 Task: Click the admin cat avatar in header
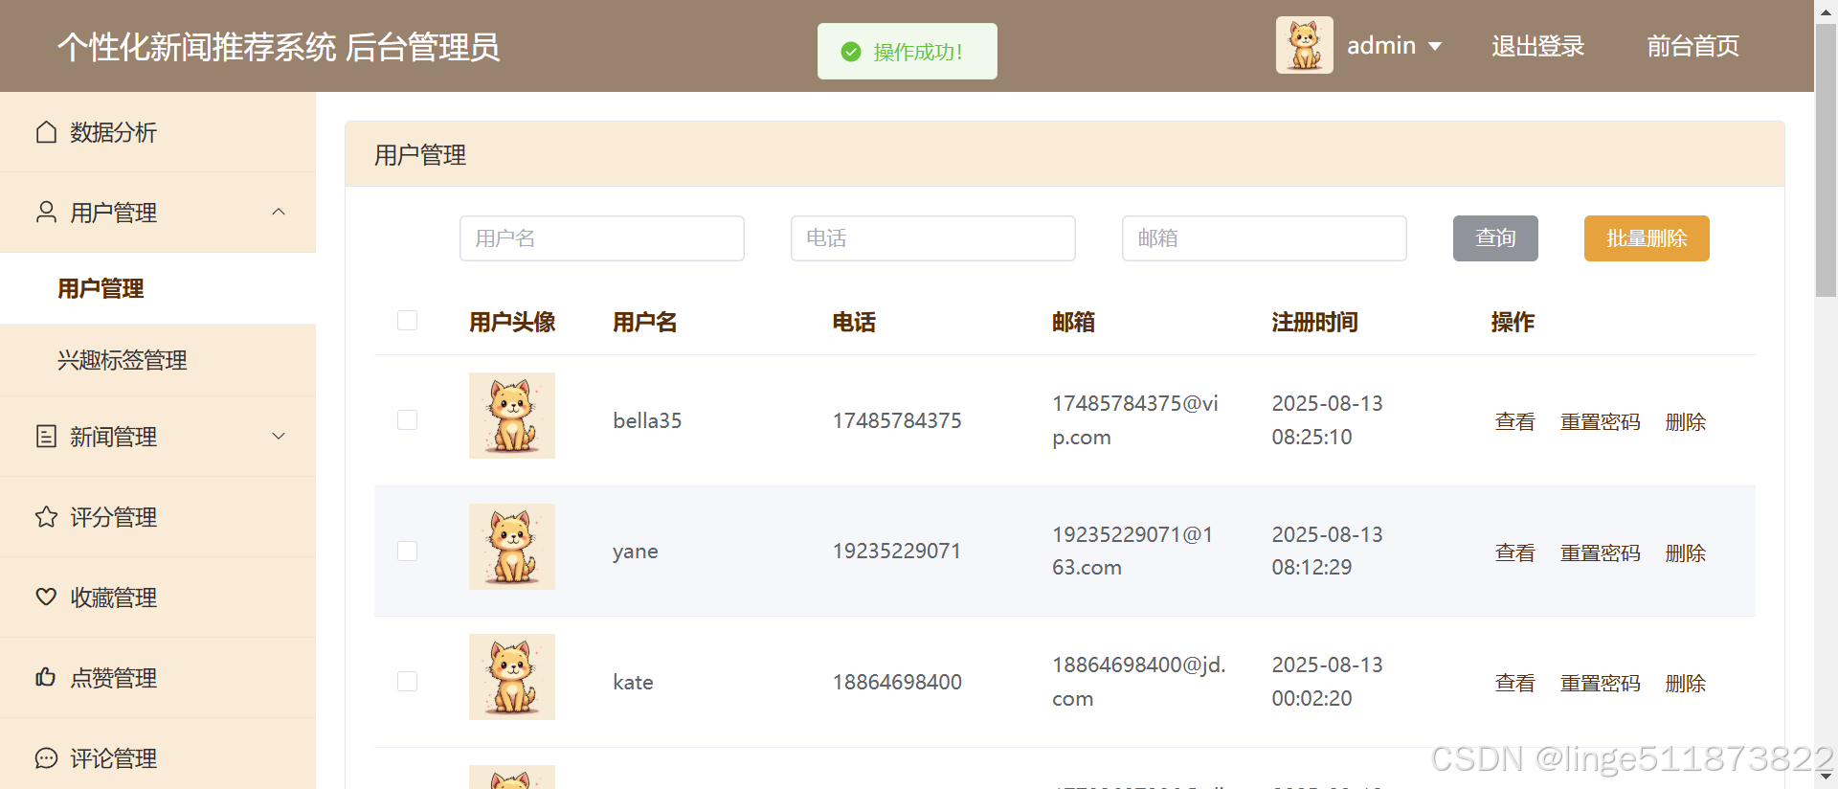tap(1304, 45)
